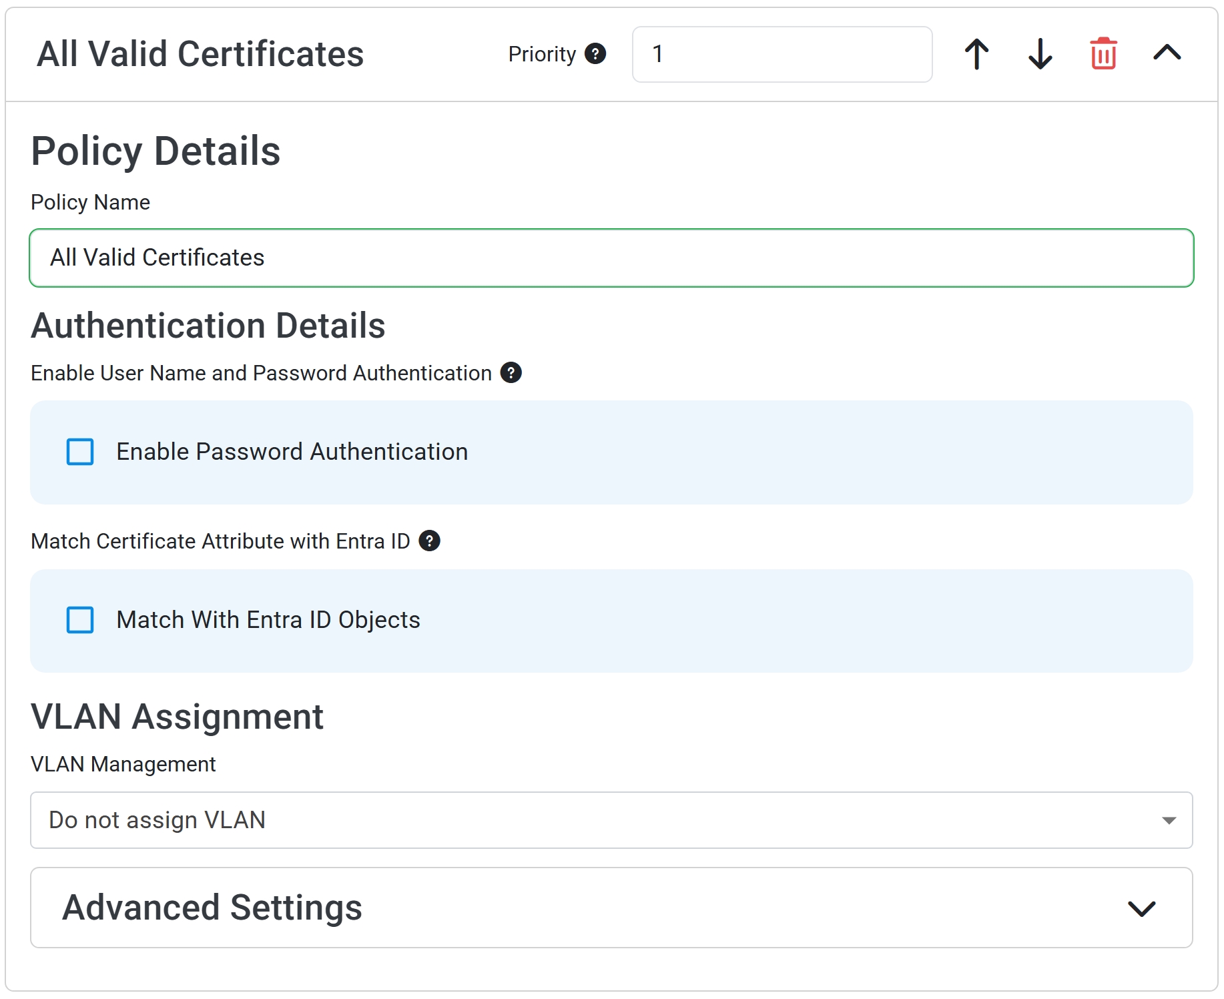The width and height of the screenshot is (1224, 999).
Task: Open help tooltip next to Priority
Action: (595, 53)
